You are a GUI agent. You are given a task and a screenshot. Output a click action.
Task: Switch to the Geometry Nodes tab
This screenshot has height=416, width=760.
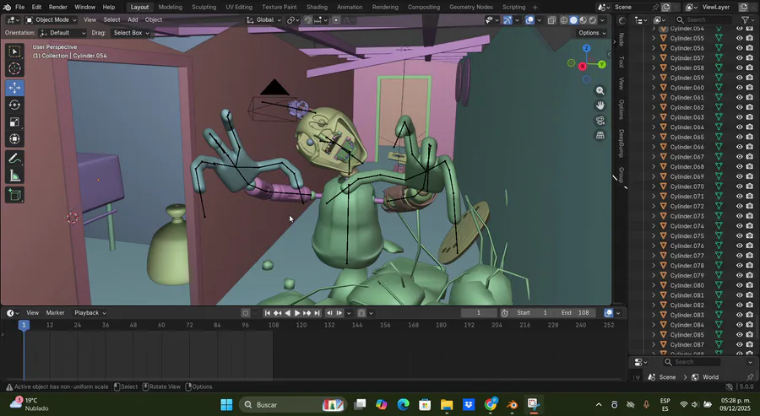[x=470, y=8]
